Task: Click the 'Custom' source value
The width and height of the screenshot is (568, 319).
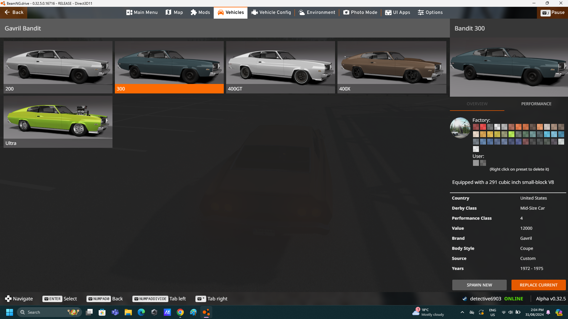Action: coord(528,258)
